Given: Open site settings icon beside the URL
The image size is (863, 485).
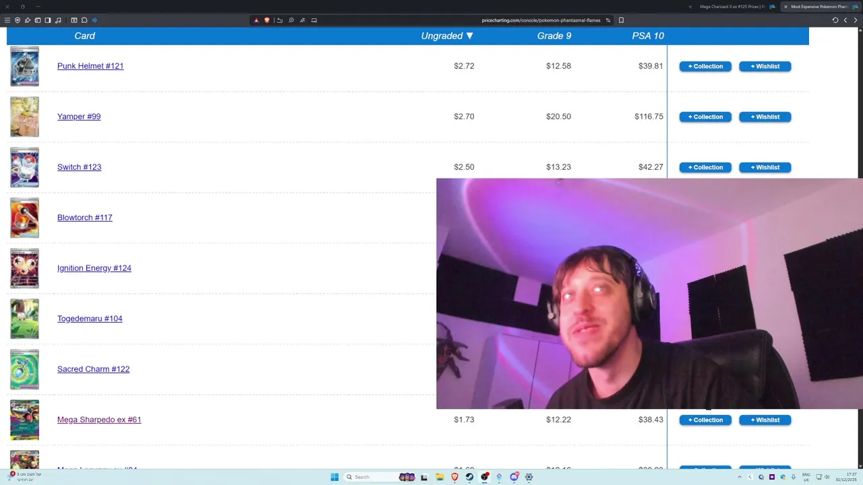Looking at the screenshot, I should (607, 20).
